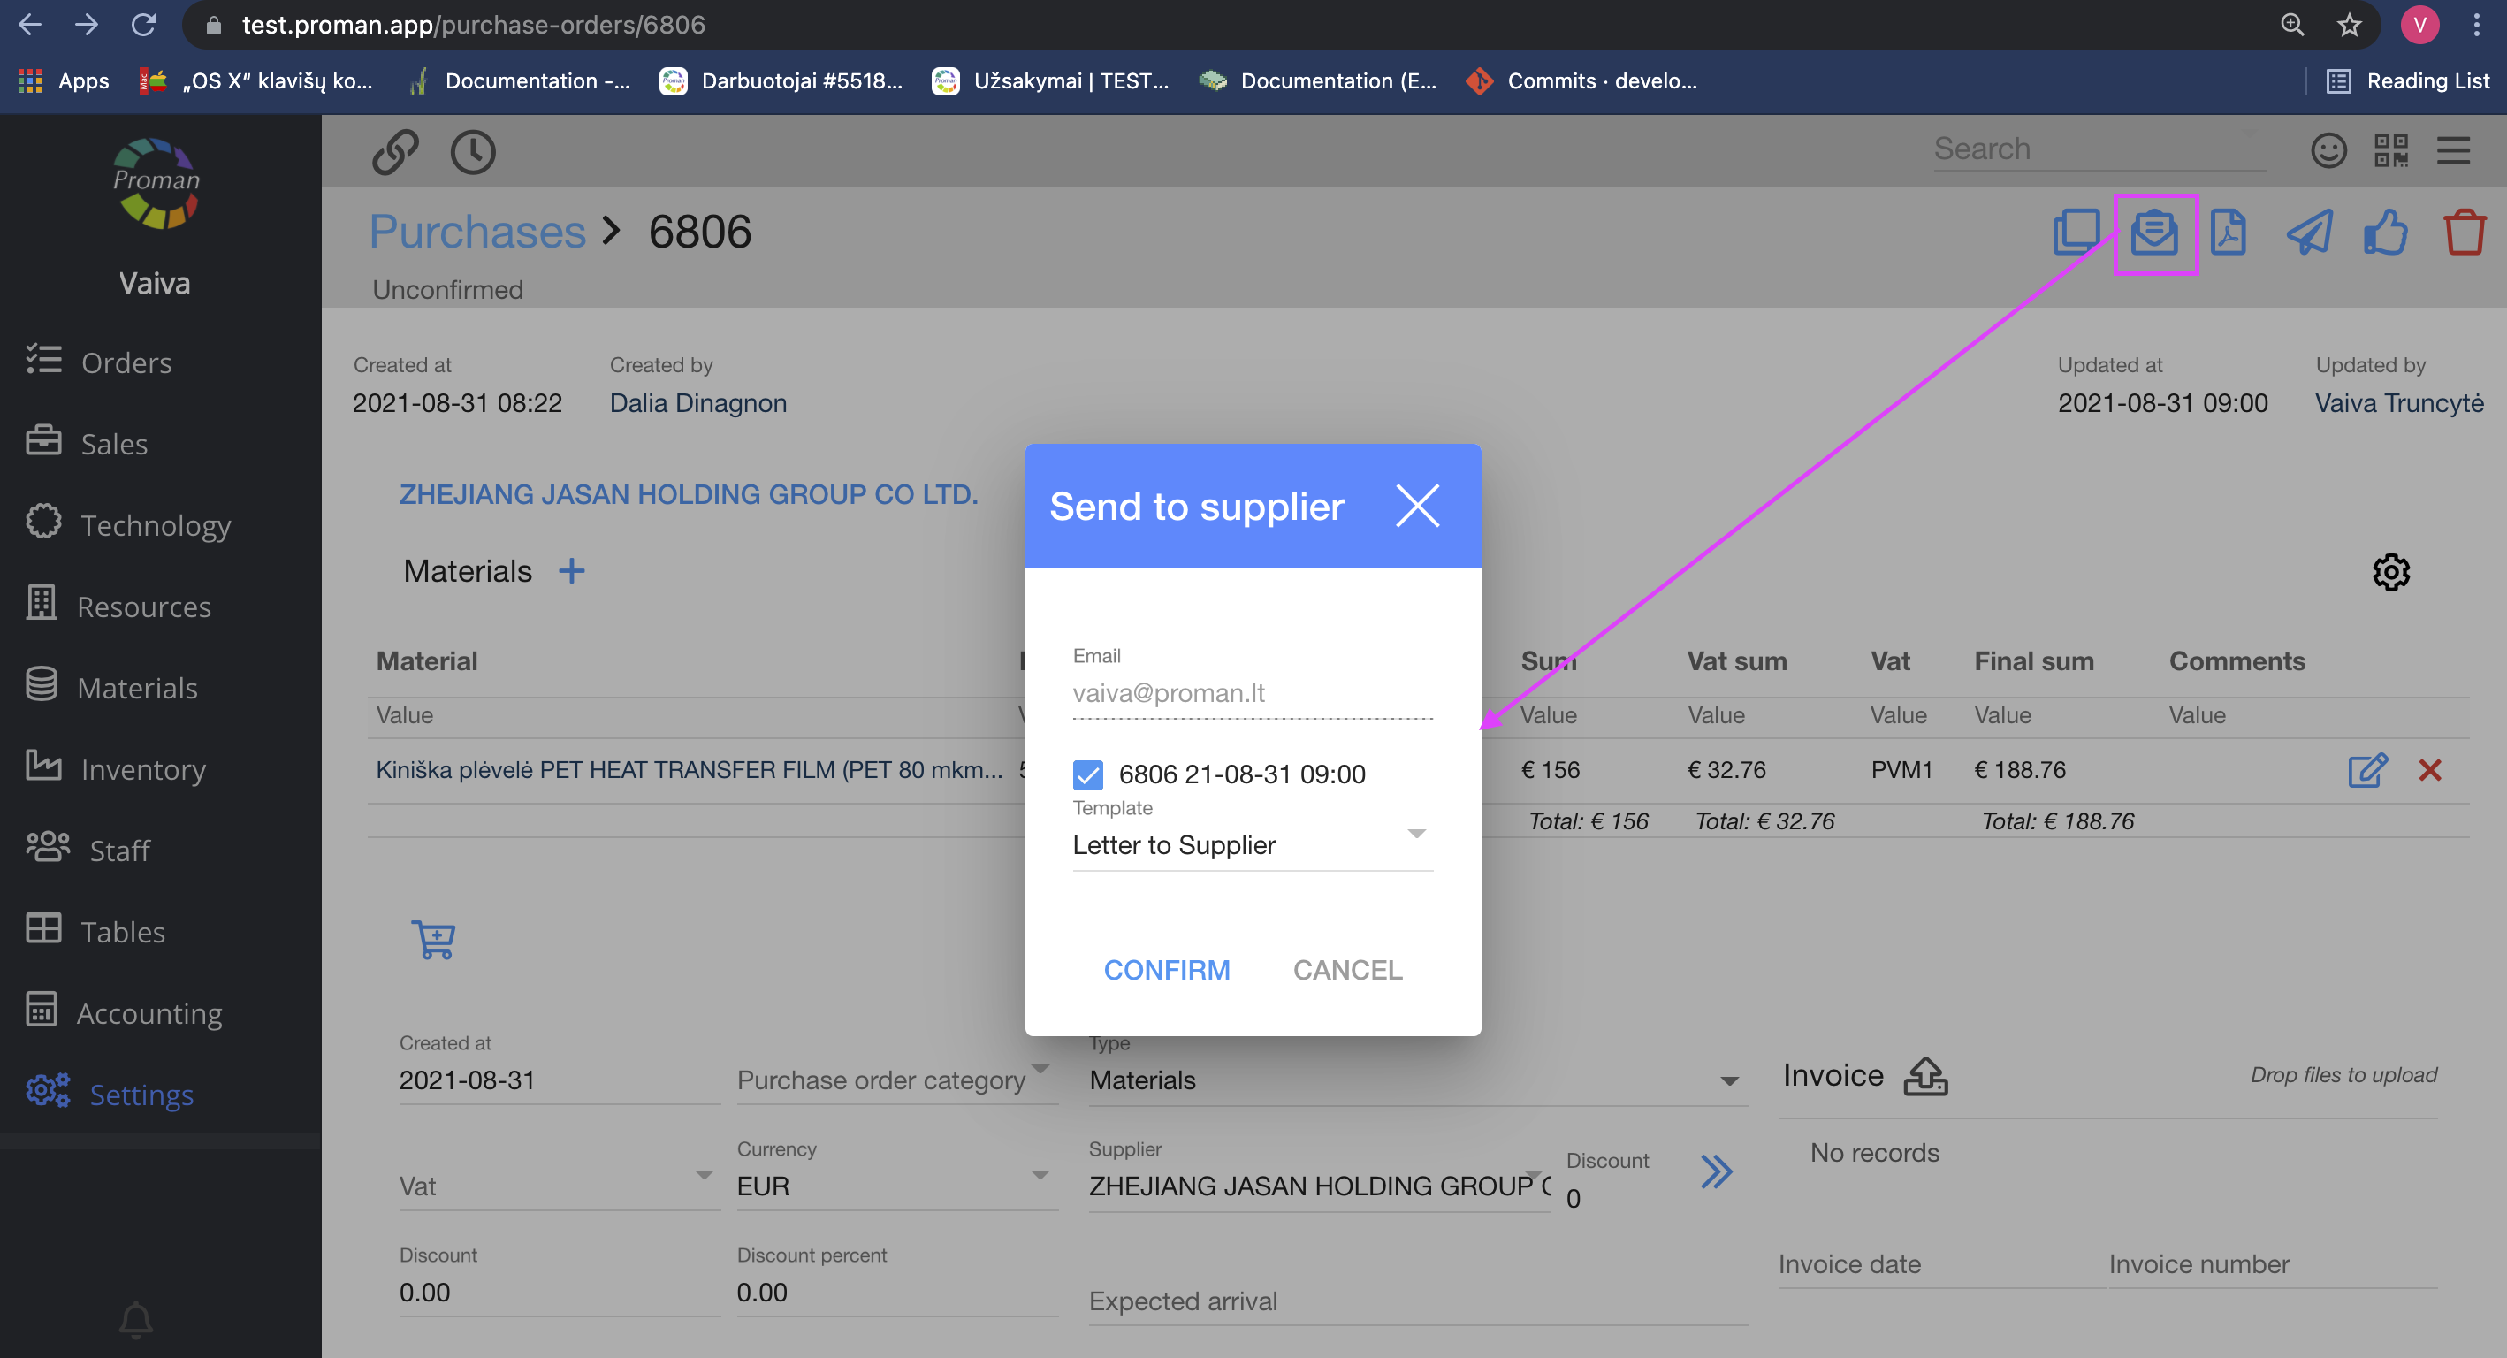The width and height of the screenshot is (2507, 1358).
Task: Open the QR code scanner icon
Action: pos(2390,151)
